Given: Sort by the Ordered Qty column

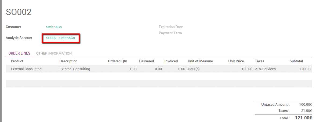Looking at the screenshot, I should click(117, 61).
